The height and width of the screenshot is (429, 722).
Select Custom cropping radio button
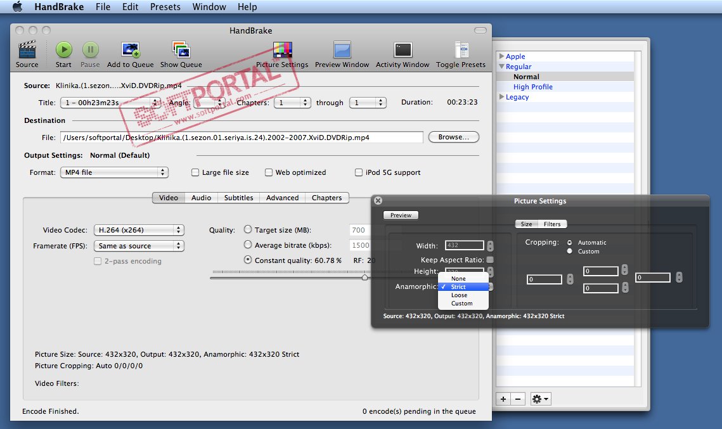570,252
